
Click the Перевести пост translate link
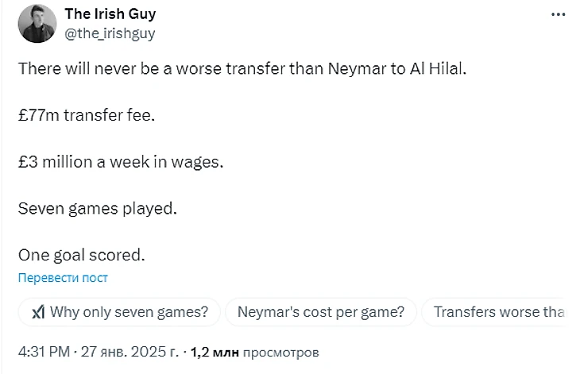(63, 278)
